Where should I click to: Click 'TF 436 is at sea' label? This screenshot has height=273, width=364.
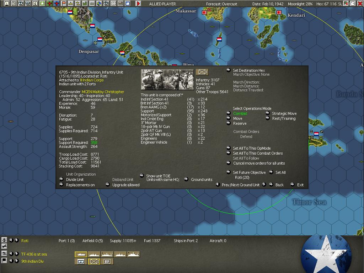pyautogui.click(x=34, y=254)
